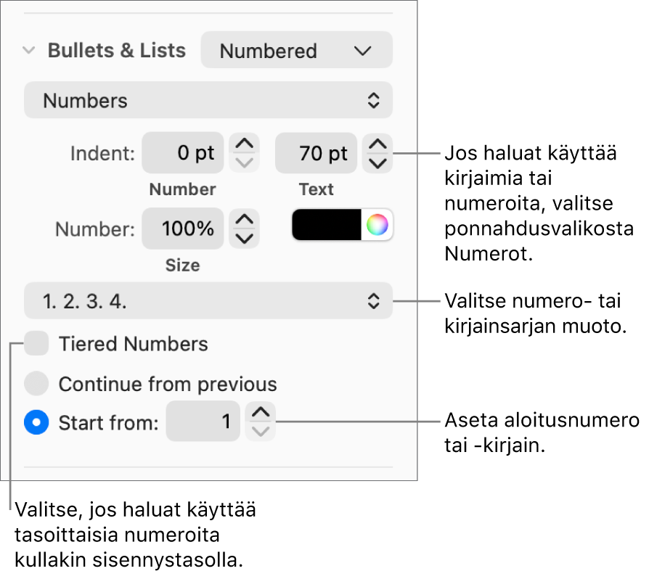Open the Numbers list type popup

208,101
